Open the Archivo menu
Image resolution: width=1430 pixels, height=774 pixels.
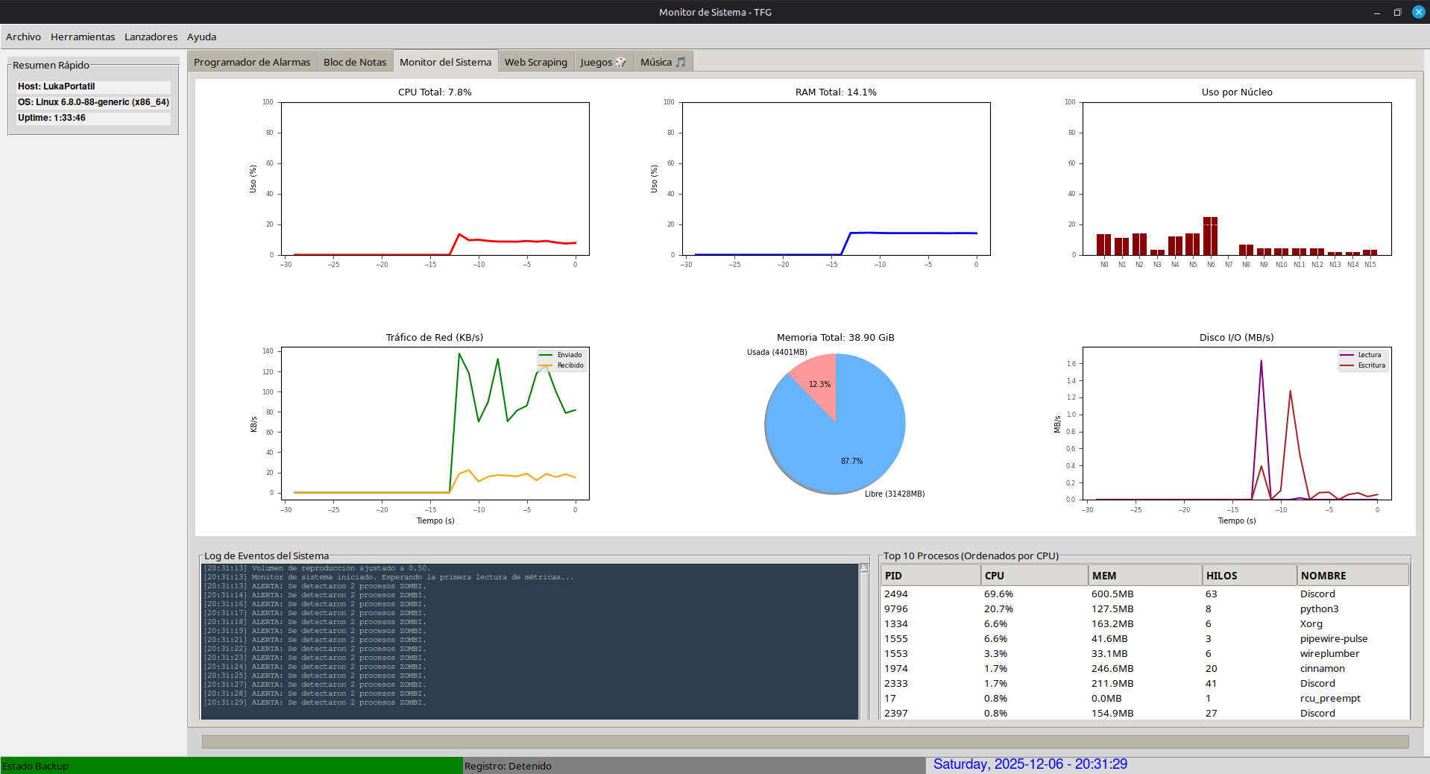click(x=23, y=37)
